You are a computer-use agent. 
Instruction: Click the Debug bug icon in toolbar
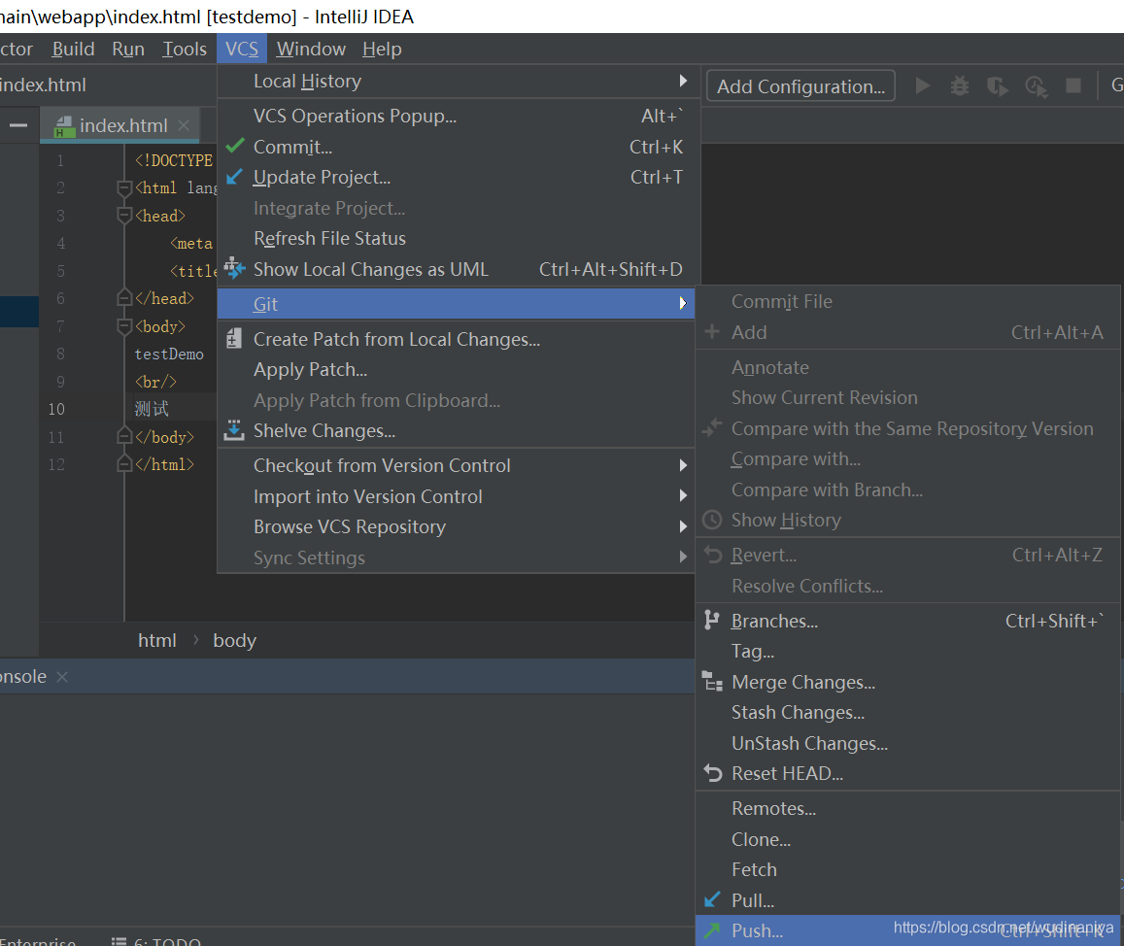pyautogui.click(x=959, y=86)
